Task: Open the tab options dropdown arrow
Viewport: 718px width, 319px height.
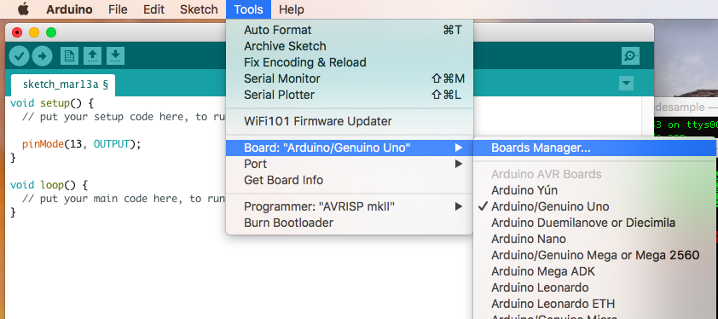Action: (x=626, y=84)
